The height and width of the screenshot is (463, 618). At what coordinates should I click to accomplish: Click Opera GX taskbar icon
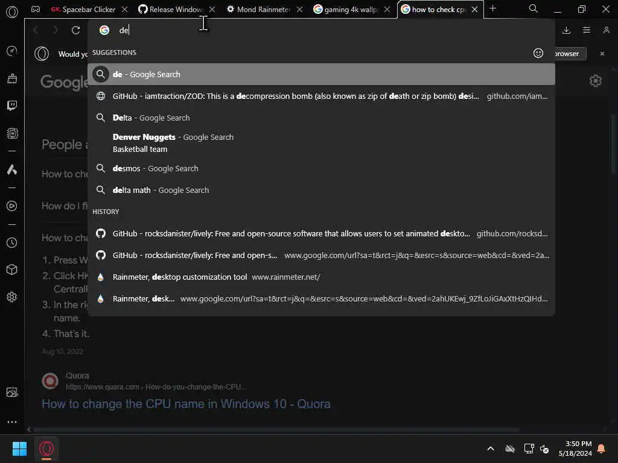[x=46, y=449]
